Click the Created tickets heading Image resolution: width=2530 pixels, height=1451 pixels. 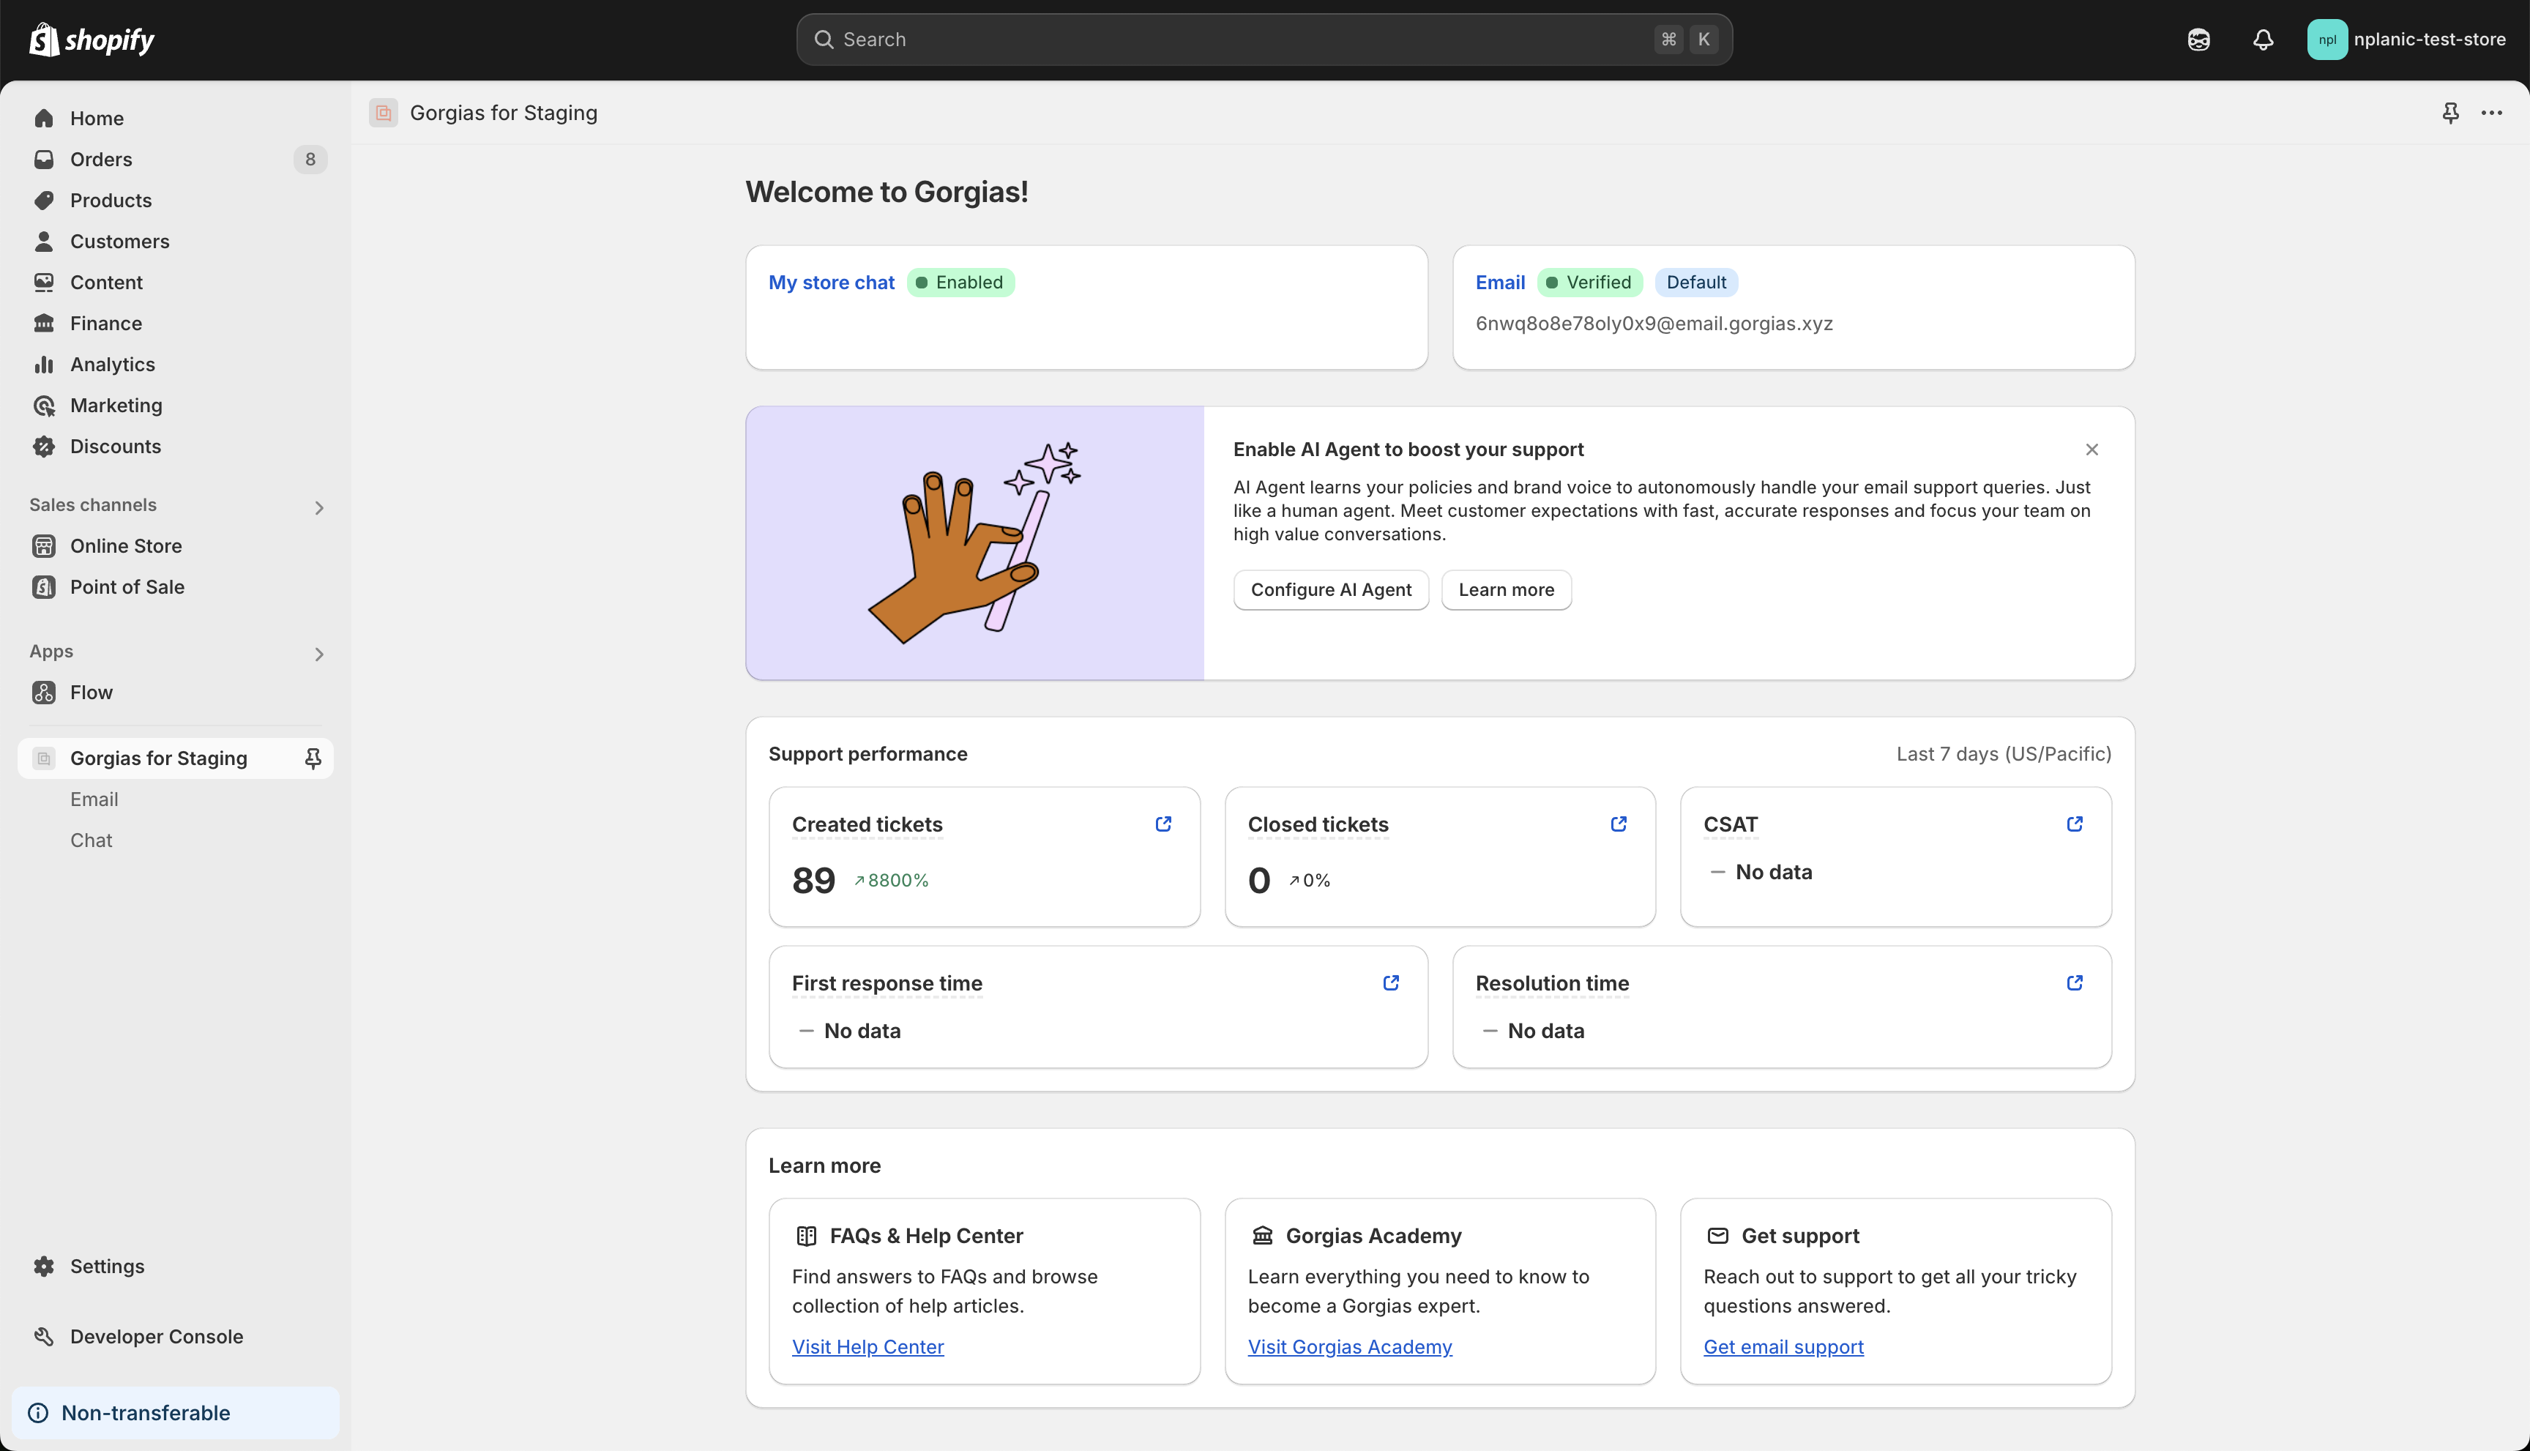pos(867,825)
